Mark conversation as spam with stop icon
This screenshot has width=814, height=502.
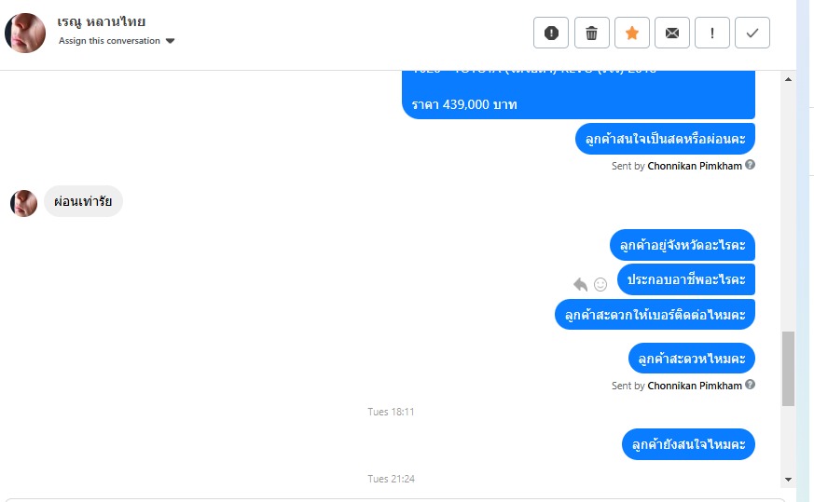551,33
